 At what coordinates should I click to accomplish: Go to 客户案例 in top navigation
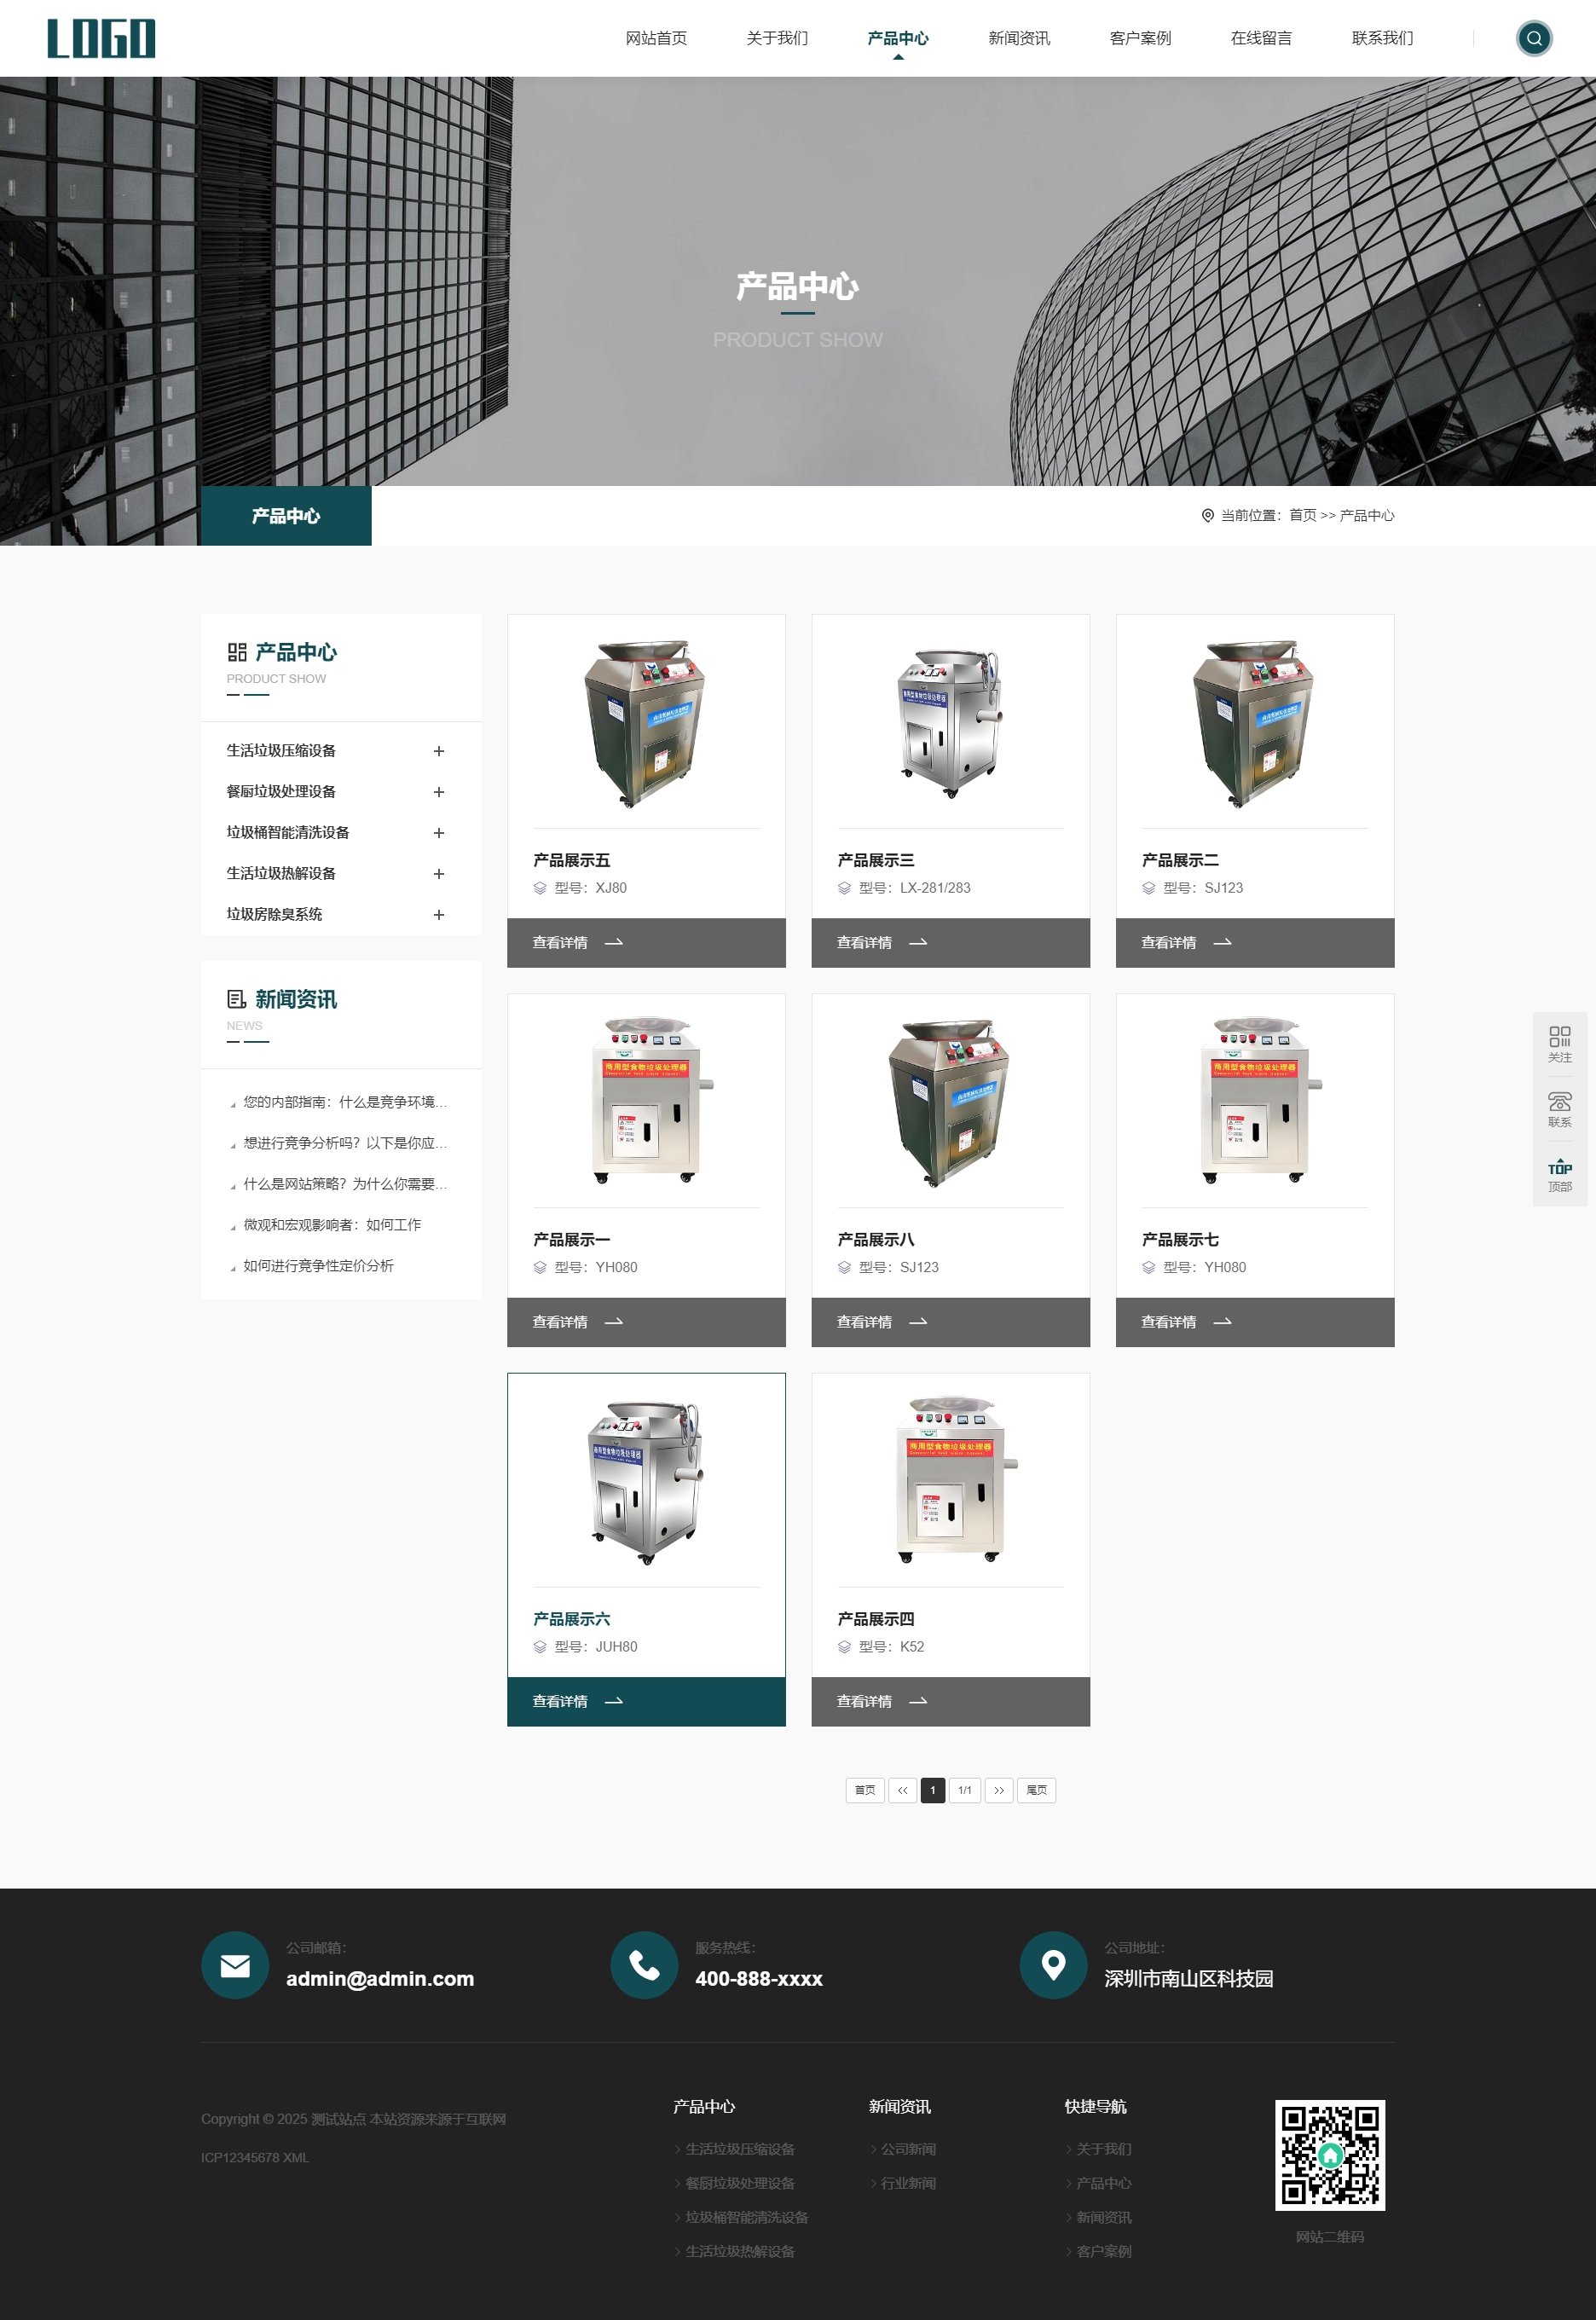(x=1139, y=39)
